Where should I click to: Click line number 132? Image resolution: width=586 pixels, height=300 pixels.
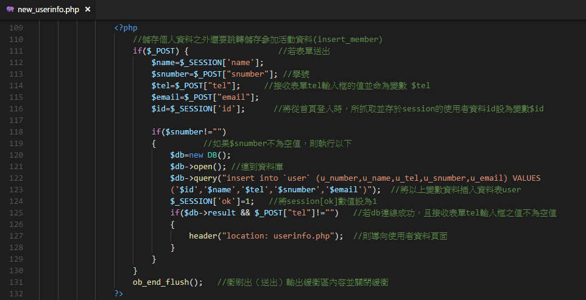16,294
